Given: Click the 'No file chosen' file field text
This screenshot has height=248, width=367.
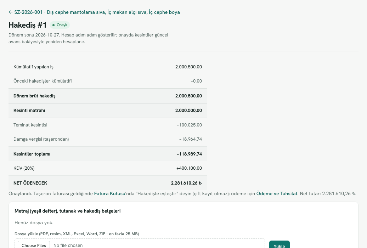Looking at the screenshot, I should (68, 245).
